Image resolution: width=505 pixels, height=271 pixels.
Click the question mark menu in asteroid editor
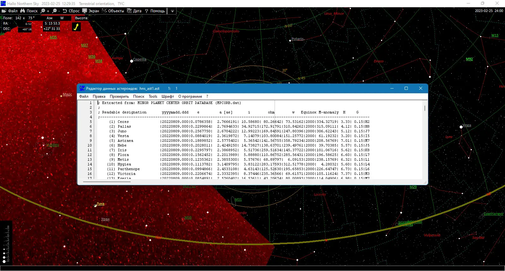point(207,96)
